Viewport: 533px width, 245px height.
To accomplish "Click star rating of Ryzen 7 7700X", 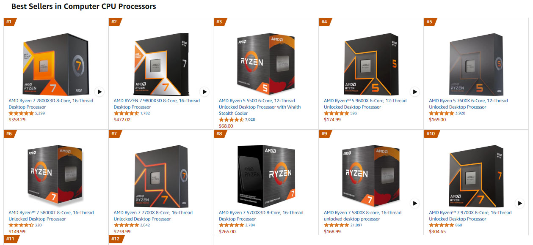I will tap(126, 225).
